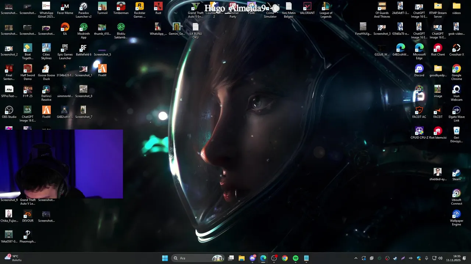
Task: Select the ILK BUNU OKU text file
Action: point(195,31)
